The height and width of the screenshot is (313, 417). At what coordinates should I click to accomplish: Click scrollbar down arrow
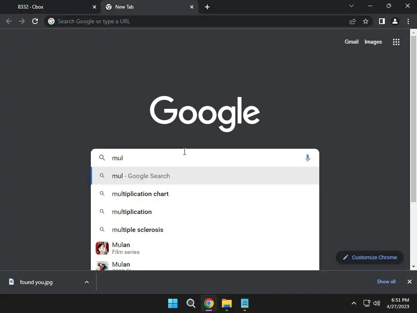click(x=413, y=267)
